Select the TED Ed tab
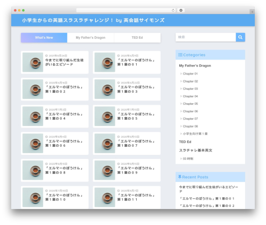This screenshot has width=266, height=225. click(137, 38)
